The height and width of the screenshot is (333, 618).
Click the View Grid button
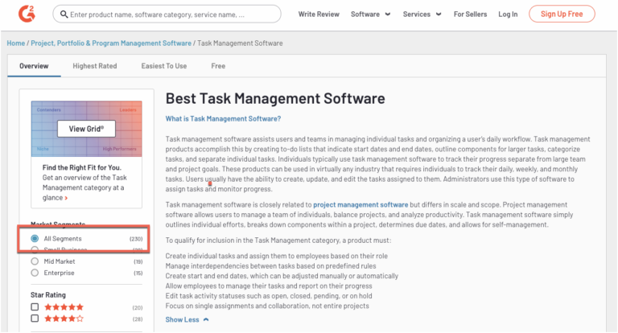coord(86,129)
